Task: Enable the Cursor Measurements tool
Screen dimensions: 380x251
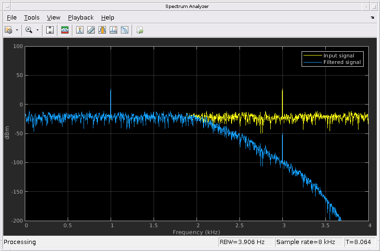Action: (x=80, y=30)
